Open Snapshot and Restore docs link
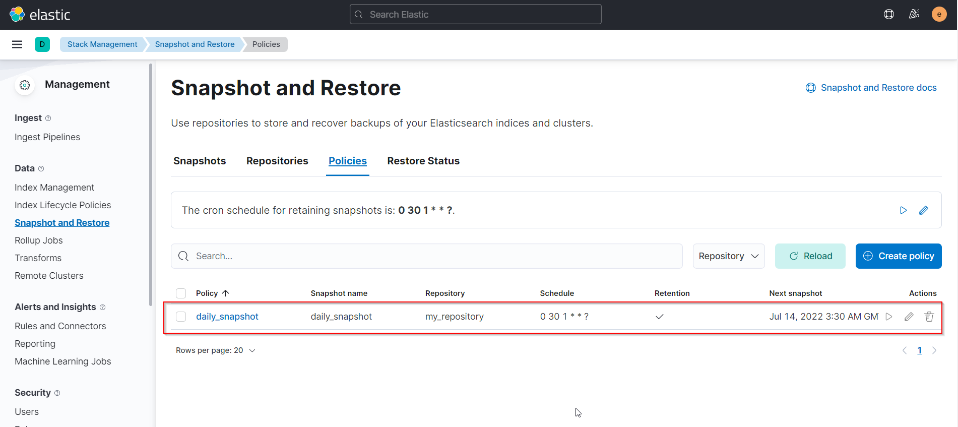Image resolution: width=958 pixels, height=427 pixels. (871, 88)
